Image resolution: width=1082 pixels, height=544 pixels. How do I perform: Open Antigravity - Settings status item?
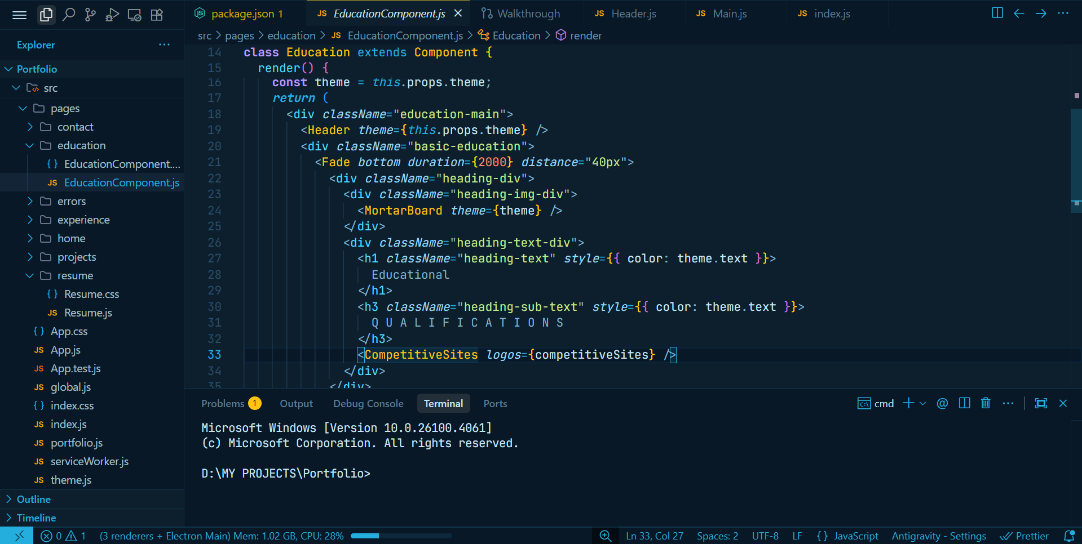(x=939, y=536)
